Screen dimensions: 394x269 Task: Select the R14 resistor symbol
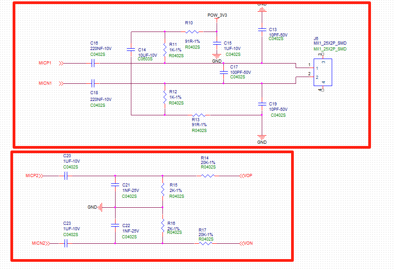208,176
